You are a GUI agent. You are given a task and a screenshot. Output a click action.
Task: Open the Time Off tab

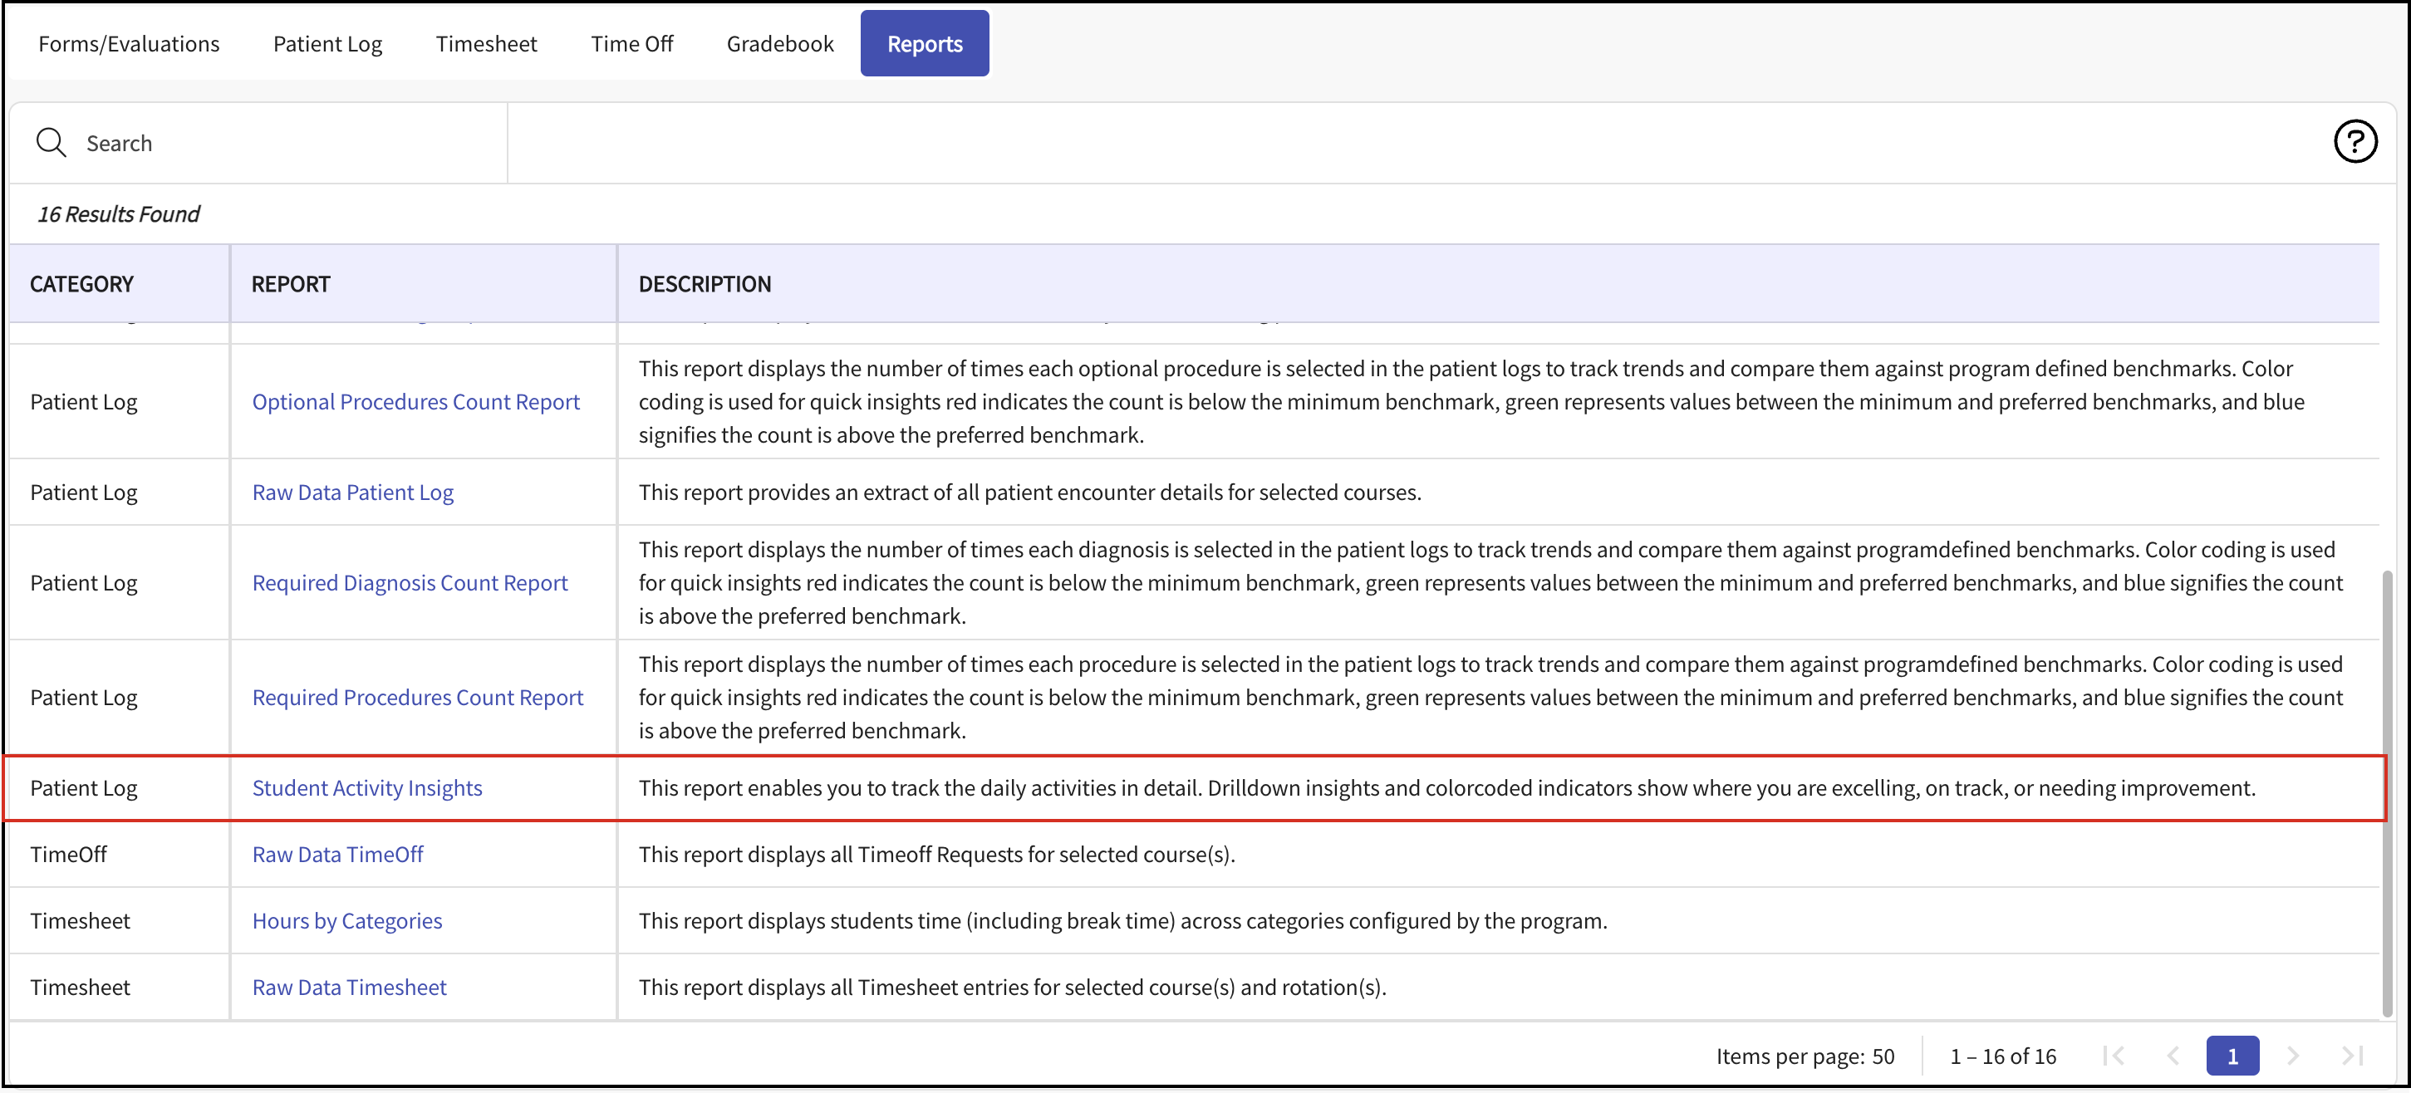point(631,44)
